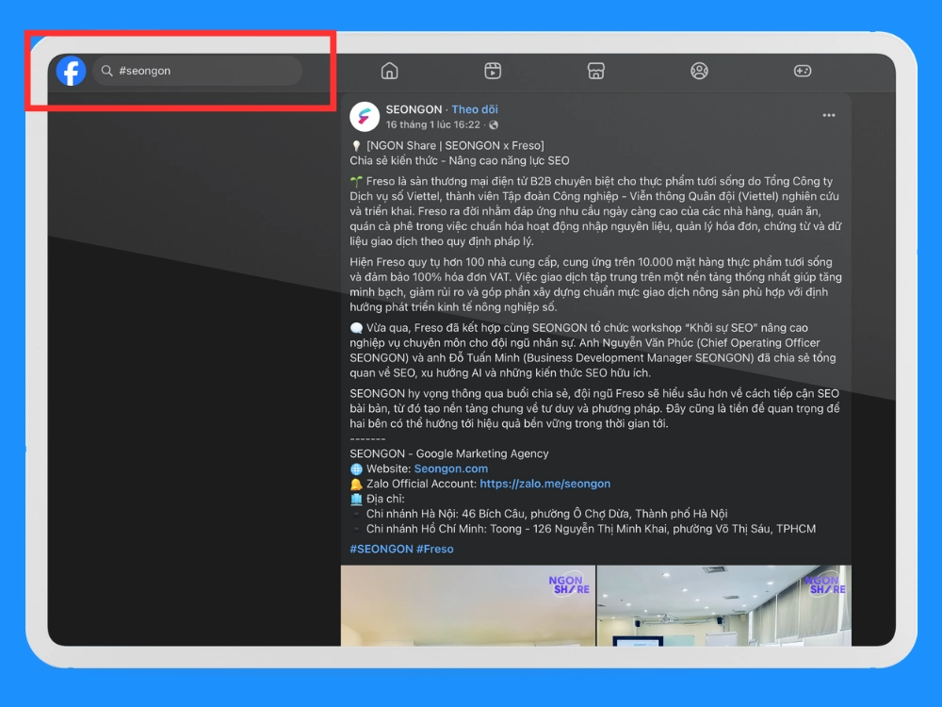Click the search magnifier icon

(x=107, y=71)
